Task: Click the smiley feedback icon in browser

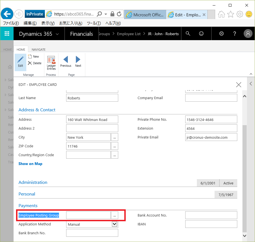Action: (249, 14)
